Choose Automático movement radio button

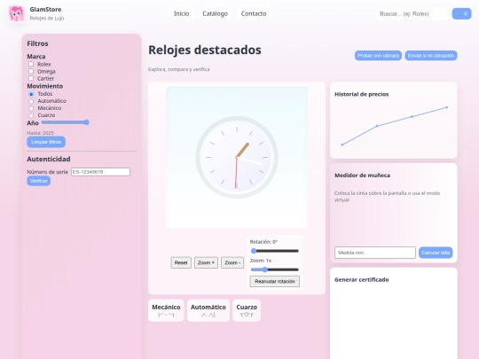(x=31, y=101)
